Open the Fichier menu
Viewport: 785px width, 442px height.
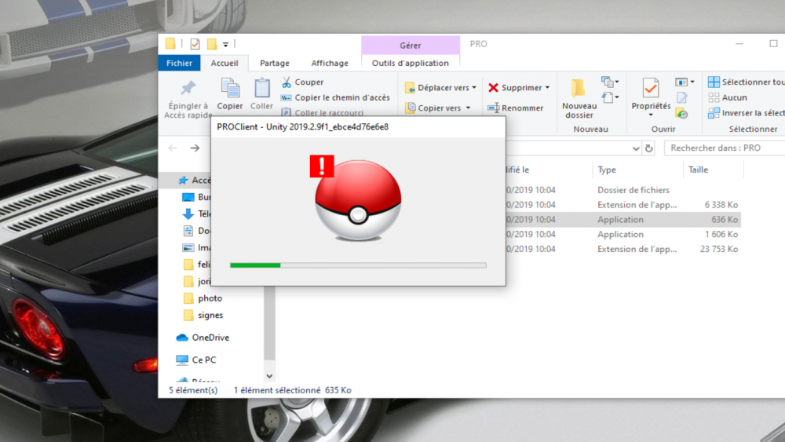pos(180,63)
